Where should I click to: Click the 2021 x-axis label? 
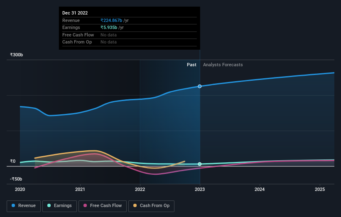(x=80, y=189)
